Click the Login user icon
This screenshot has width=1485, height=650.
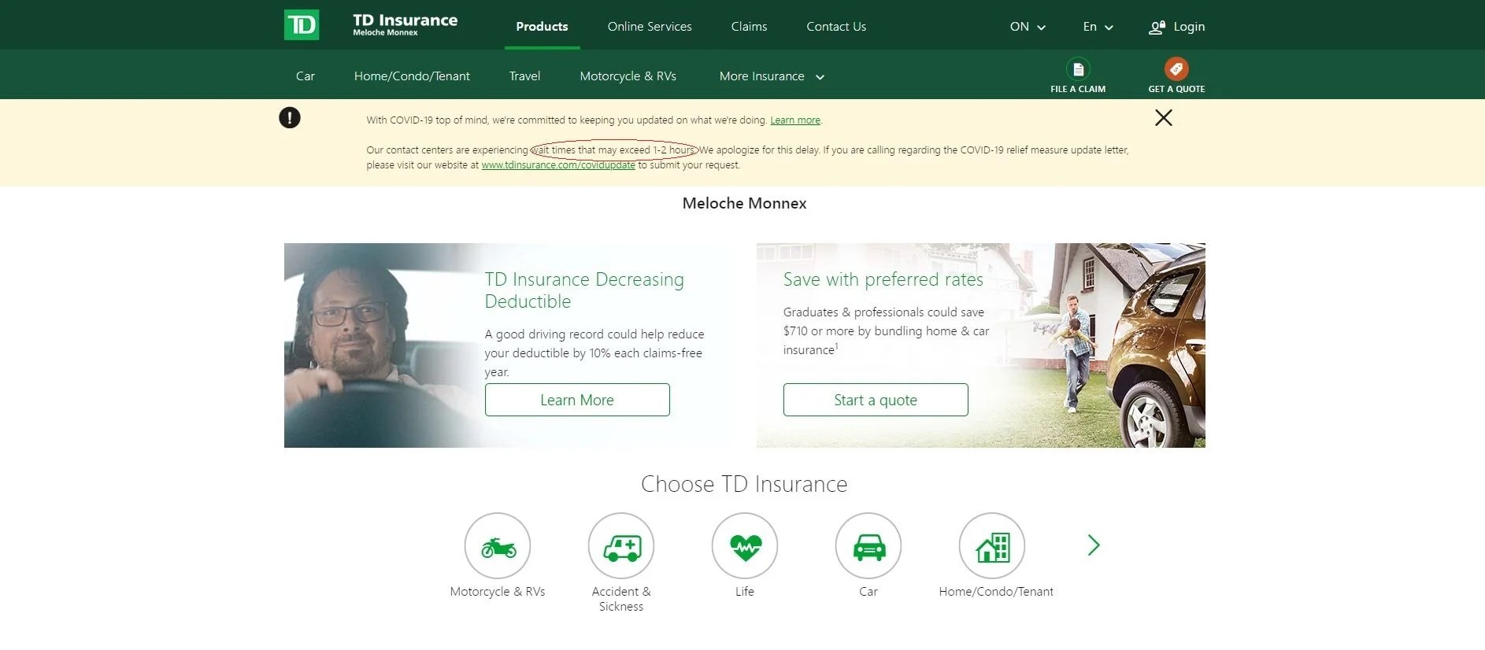coord(1157,27)
